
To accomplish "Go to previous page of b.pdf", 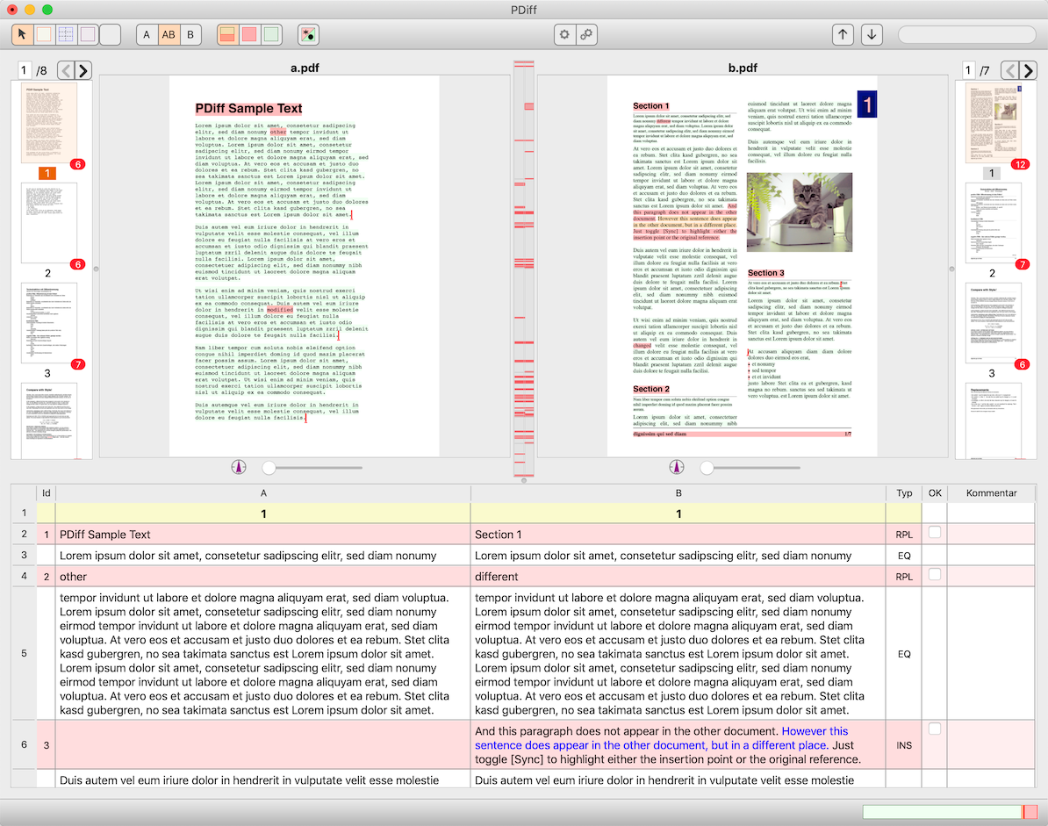I will click(1010, 70).
